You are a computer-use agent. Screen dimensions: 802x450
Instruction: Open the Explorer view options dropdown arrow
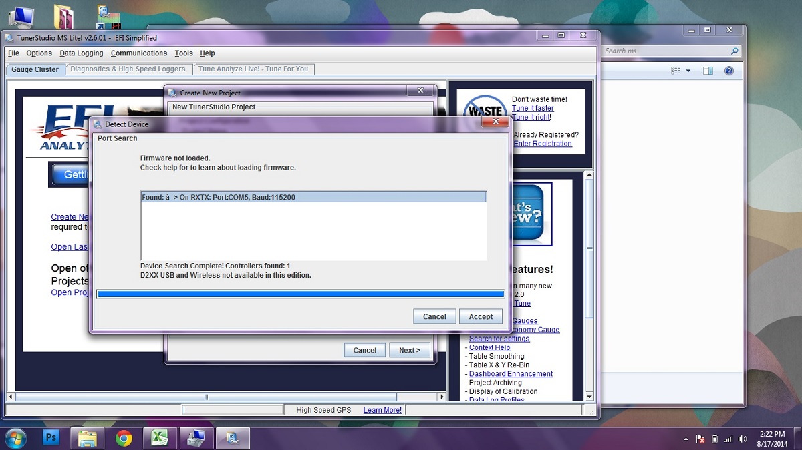coord(688,71)
